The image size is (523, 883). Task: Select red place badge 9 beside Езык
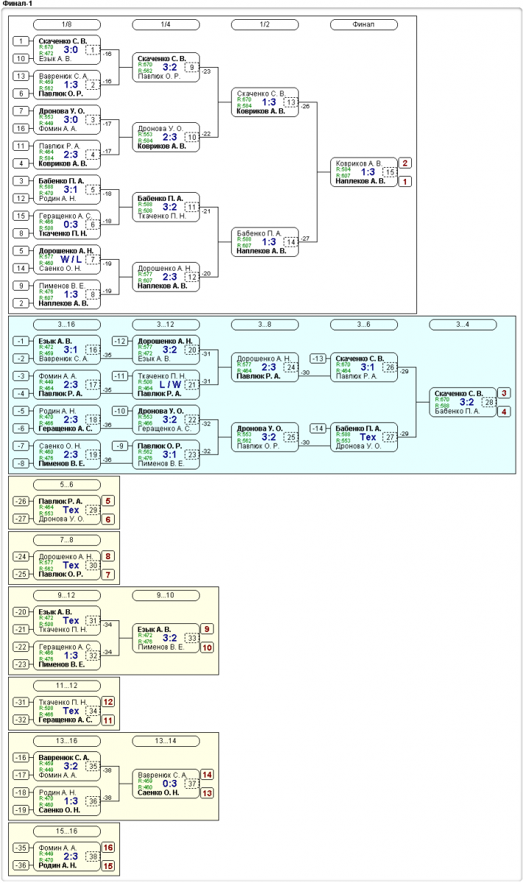(x=207, y=629)
